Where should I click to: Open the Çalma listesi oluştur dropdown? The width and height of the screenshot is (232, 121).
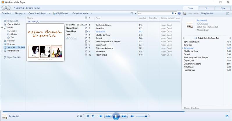(x=39, y=13)
